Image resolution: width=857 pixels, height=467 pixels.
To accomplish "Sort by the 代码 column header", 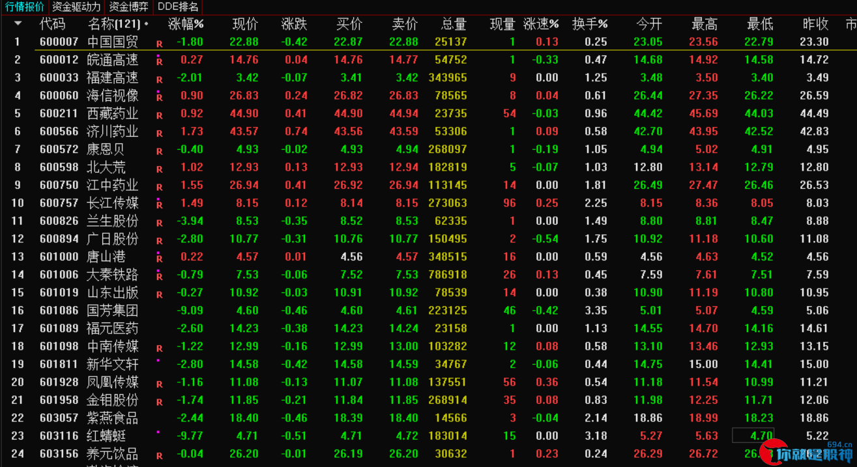I will click(52, 24).
